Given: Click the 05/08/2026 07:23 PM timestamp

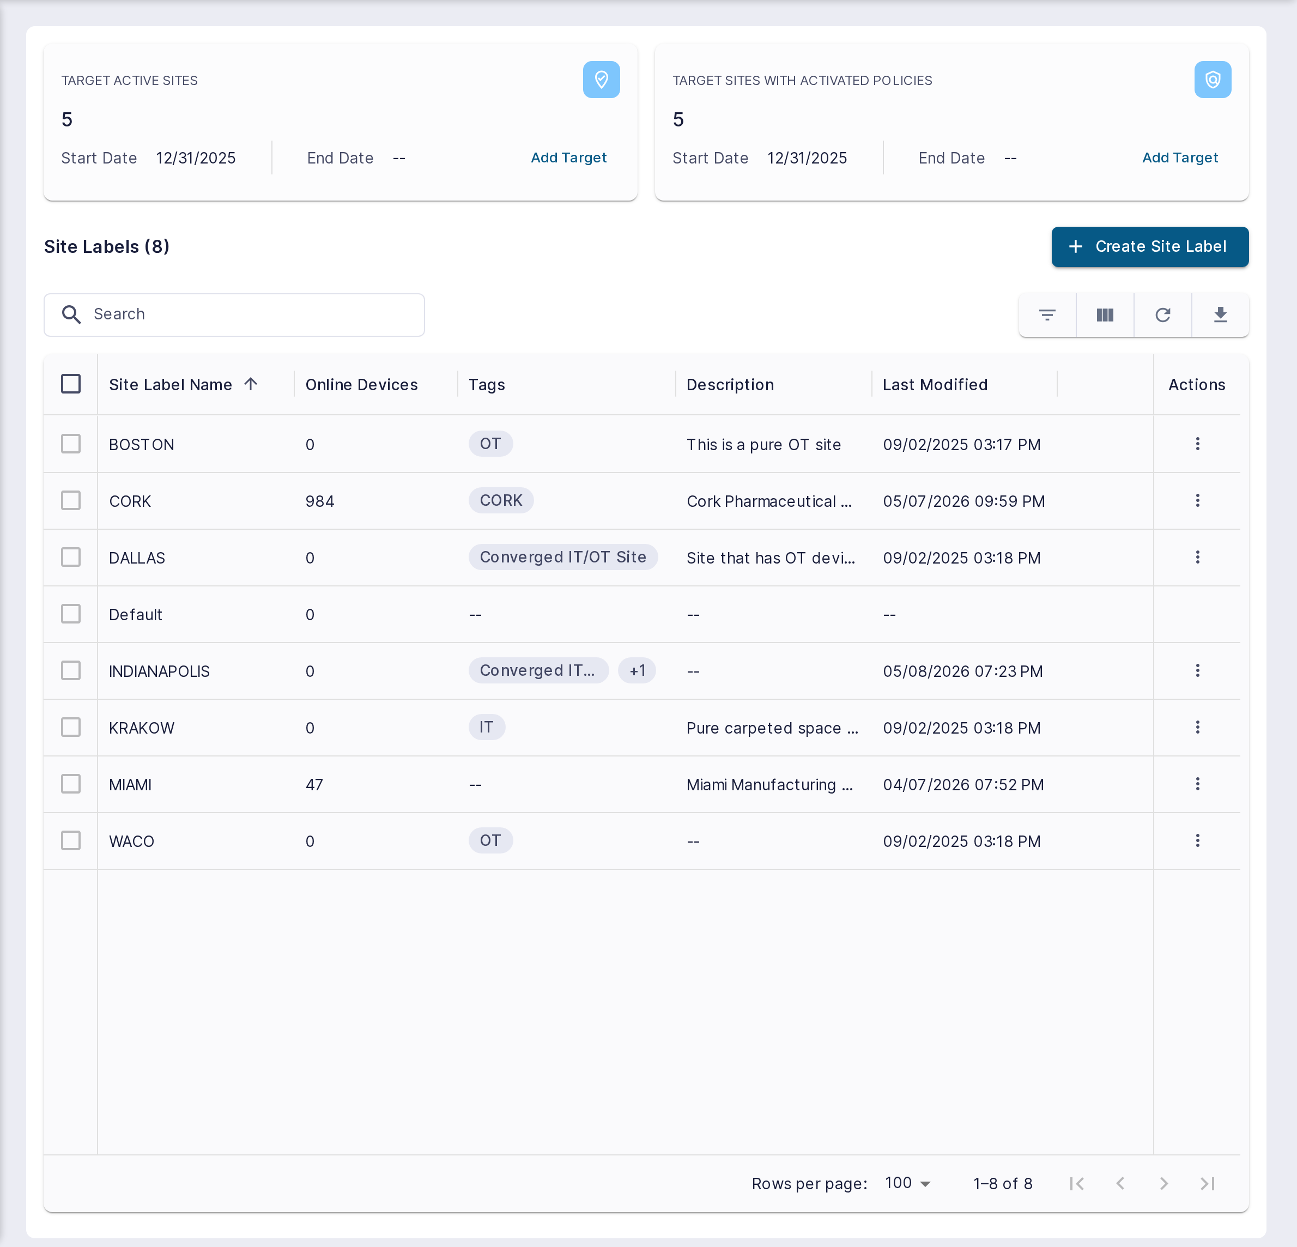Looking at the screenshot, I should [963, 671].
